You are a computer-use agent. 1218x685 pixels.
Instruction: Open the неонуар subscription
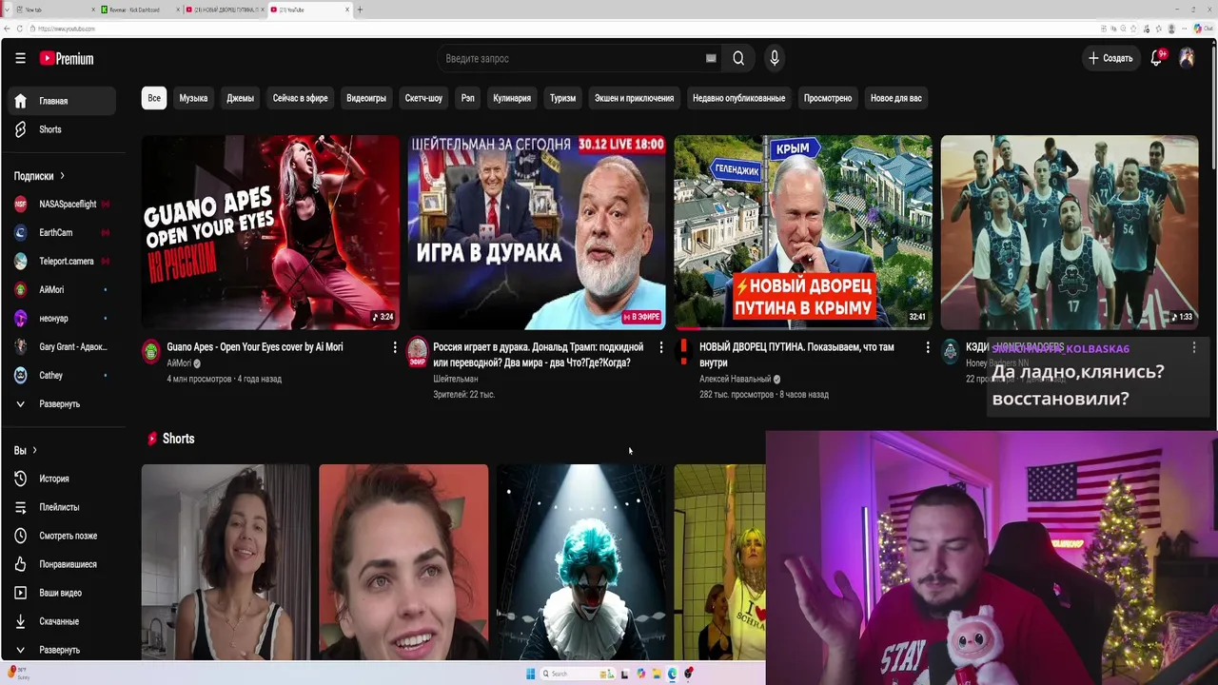point(63,318)
